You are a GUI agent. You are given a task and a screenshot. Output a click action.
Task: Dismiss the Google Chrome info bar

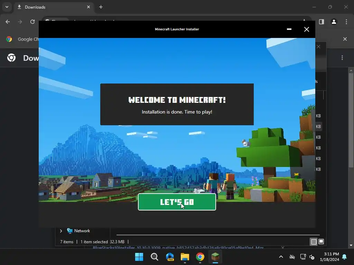pyautogui.click(x=345, y=39)
